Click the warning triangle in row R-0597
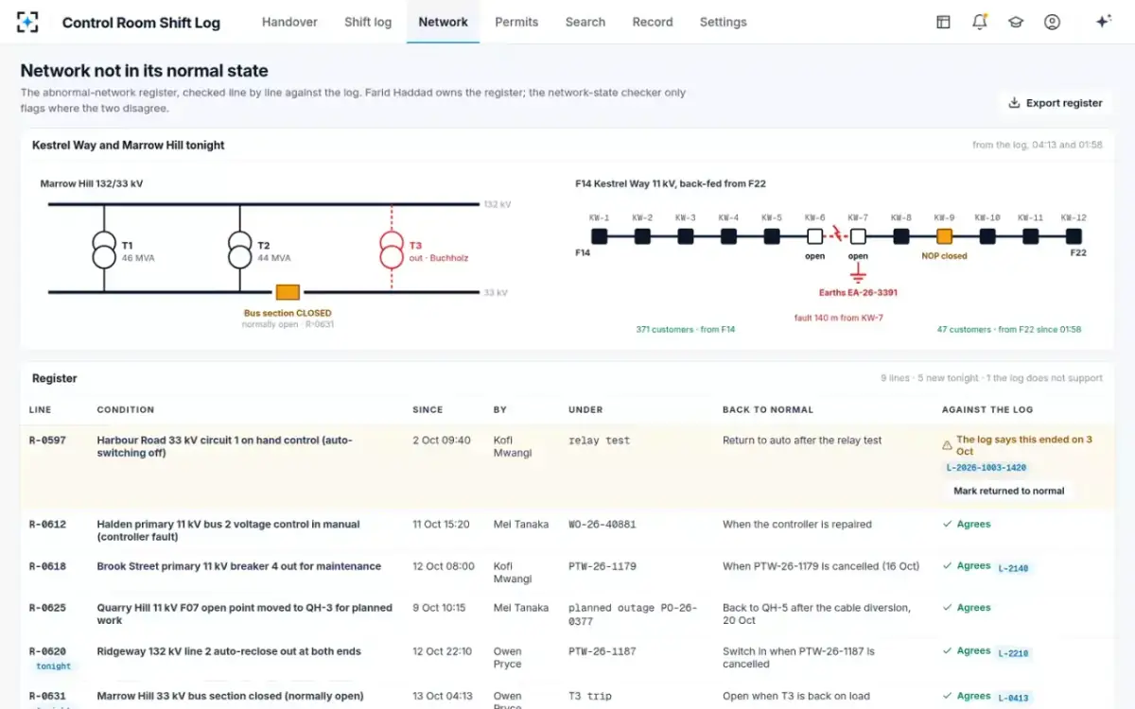Screen dimensions: 1135x709 [947, 444]
